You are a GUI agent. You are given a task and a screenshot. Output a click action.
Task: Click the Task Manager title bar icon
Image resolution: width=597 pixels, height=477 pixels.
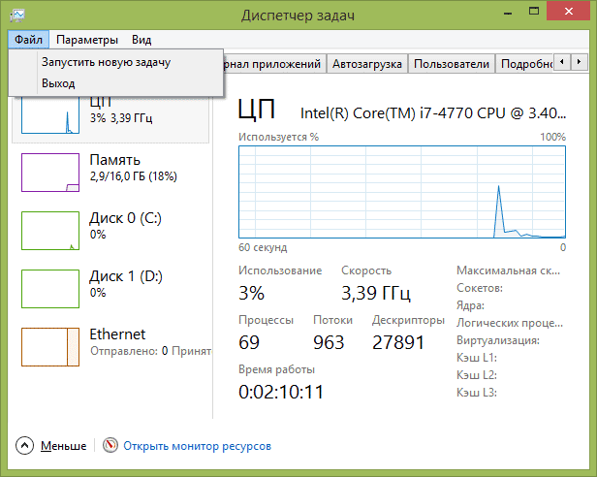pos(19,16)
